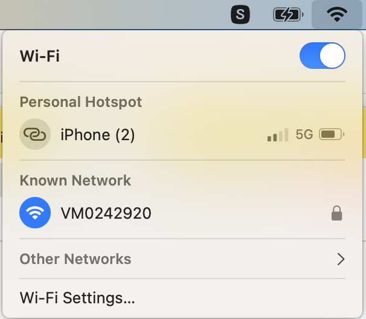This screenshot has height=319, width=366.
Task: Click the Wi-Fi heading text in the panel
Action: (40, 56)
